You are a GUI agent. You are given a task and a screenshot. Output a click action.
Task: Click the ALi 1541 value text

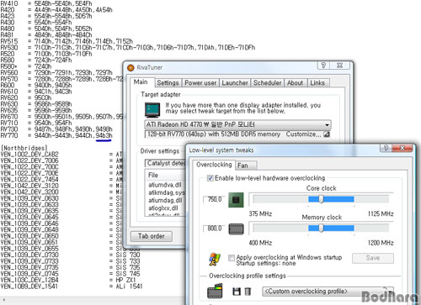(129, 287)
